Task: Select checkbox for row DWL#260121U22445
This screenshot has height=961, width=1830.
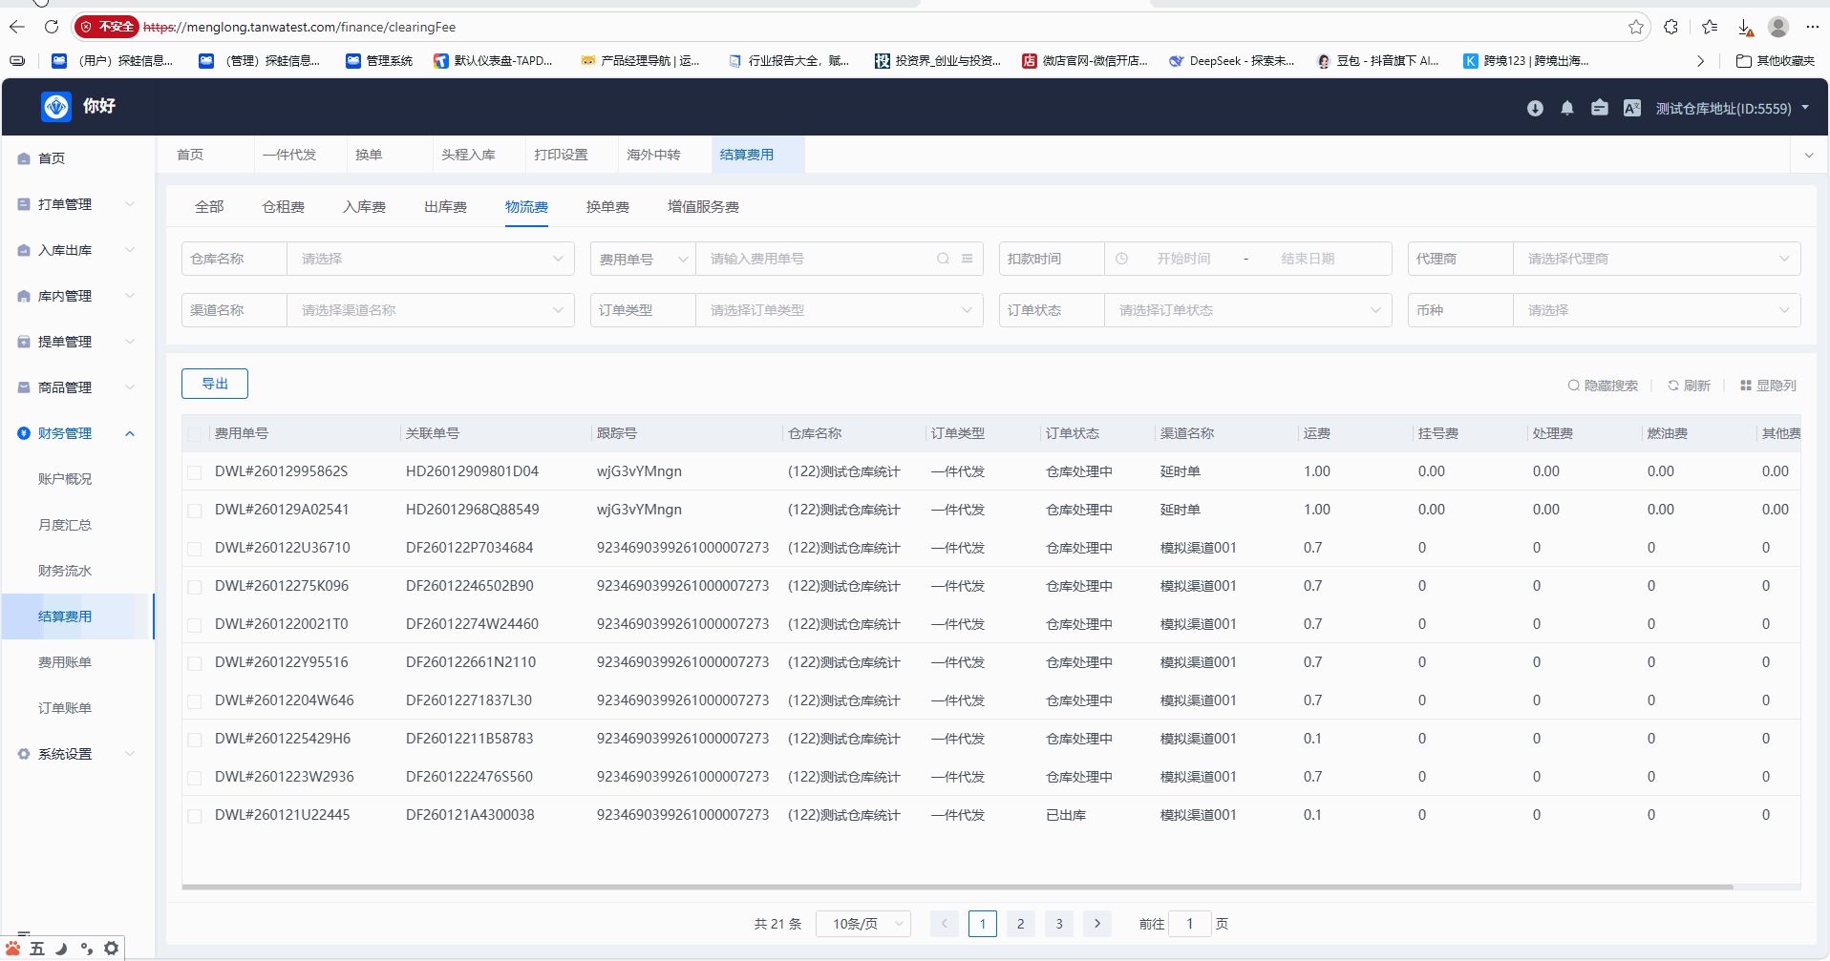Action: 195,816
